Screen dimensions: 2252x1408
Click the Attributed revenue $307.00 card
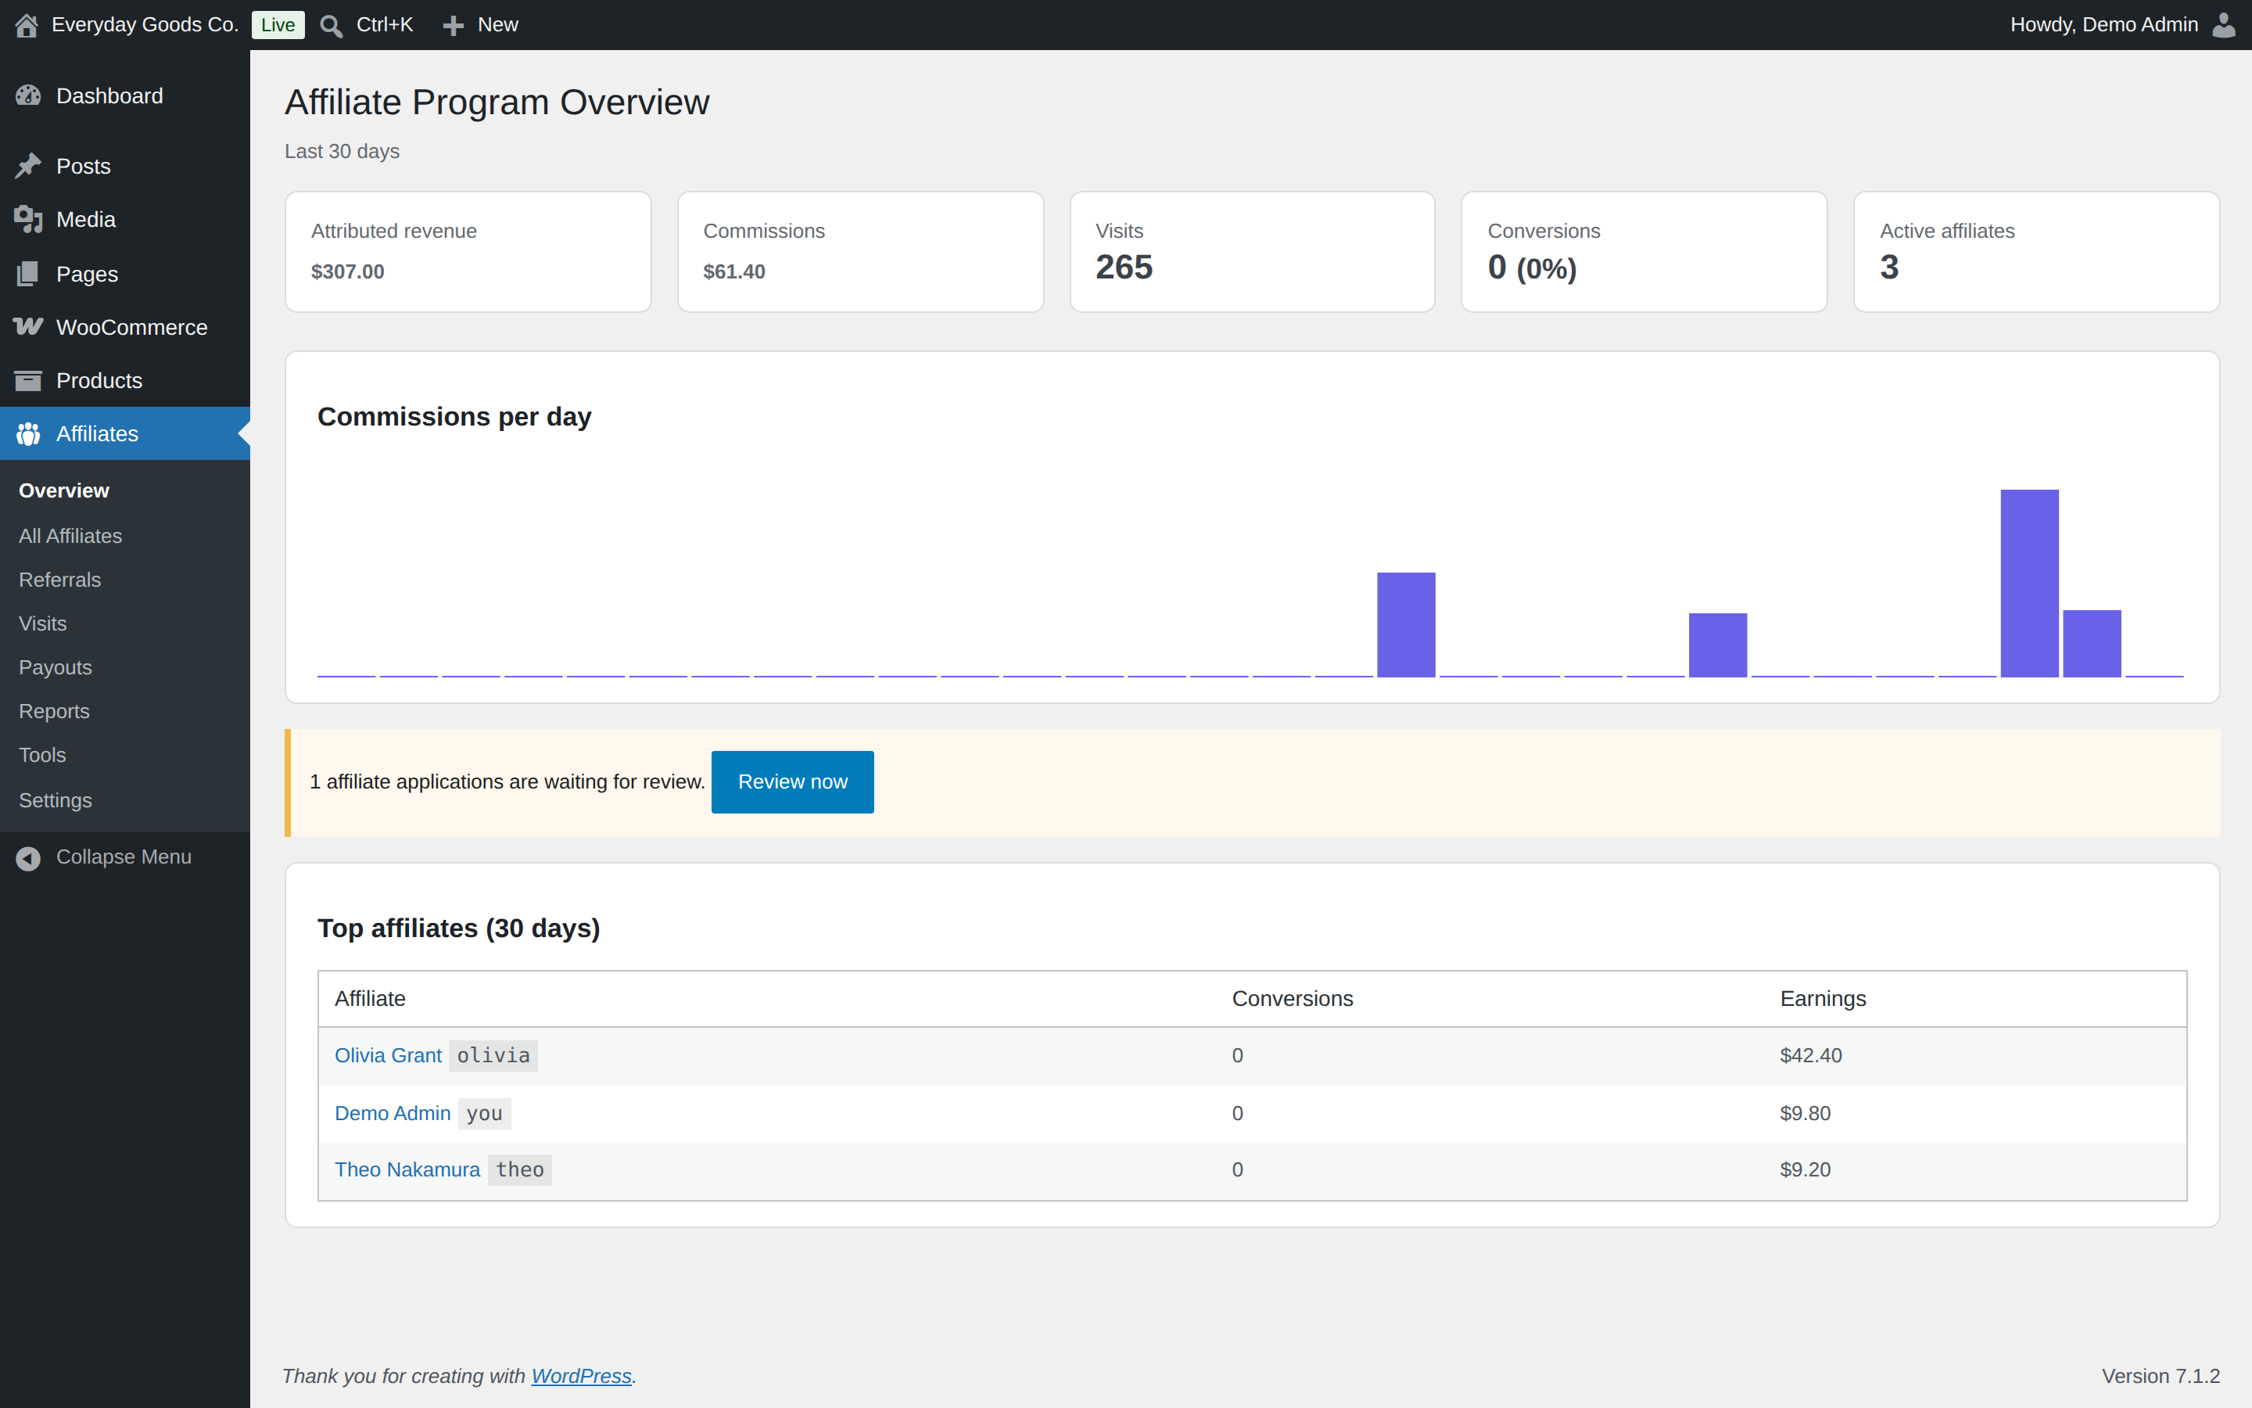(468, 251)
